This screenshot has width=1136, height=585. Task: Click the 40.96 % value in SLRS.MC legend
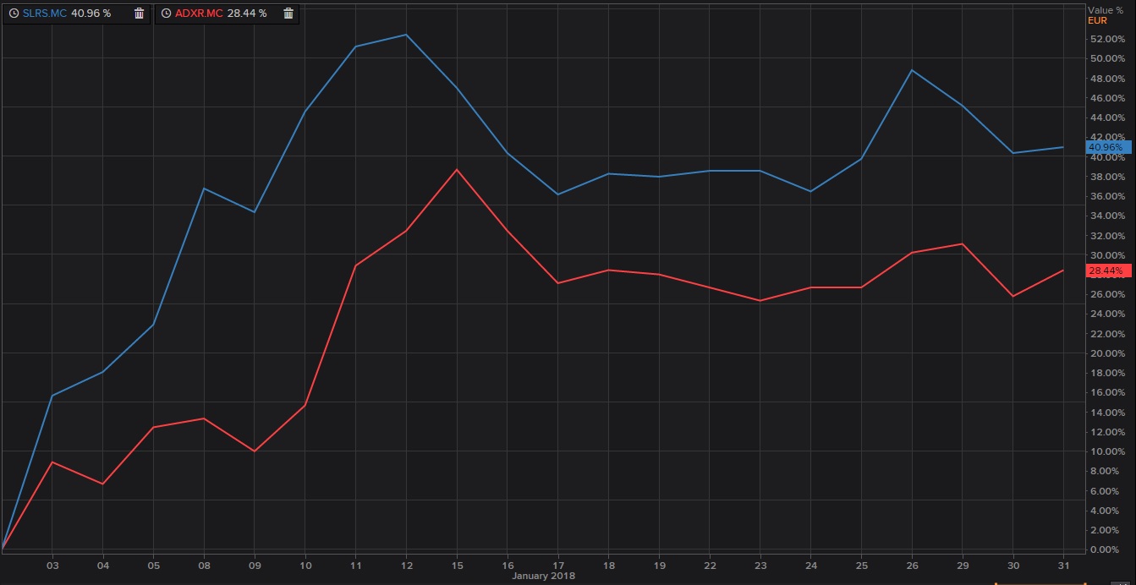tap(91, 13)
